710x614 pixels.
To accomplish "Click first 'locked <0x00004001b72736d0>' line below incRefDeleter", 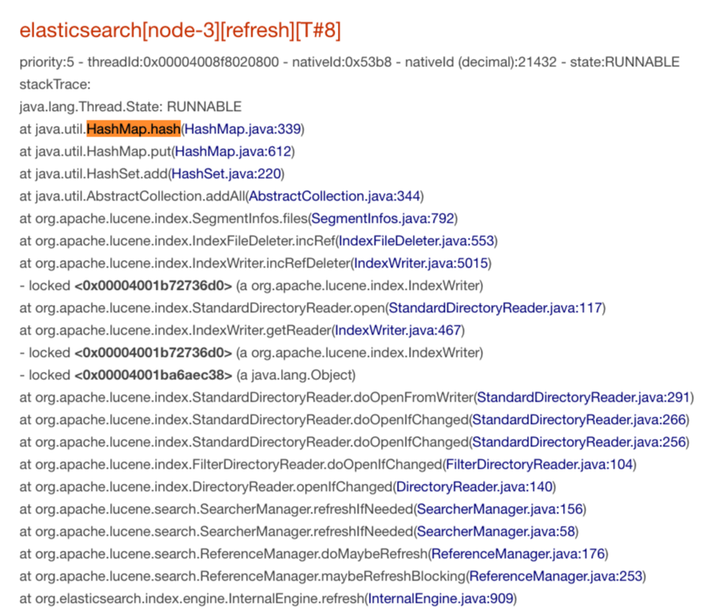I will click(252, 286).
